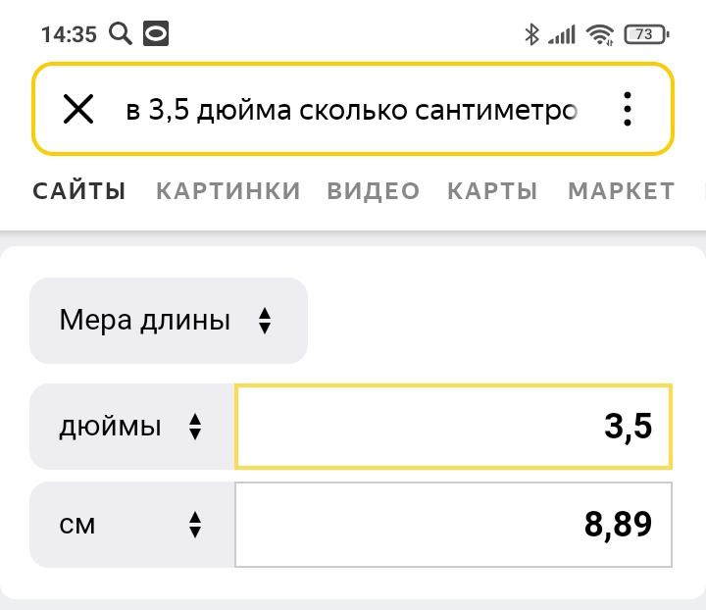
Task: Open the three-dot options menu
Action: tap(628, 110)
